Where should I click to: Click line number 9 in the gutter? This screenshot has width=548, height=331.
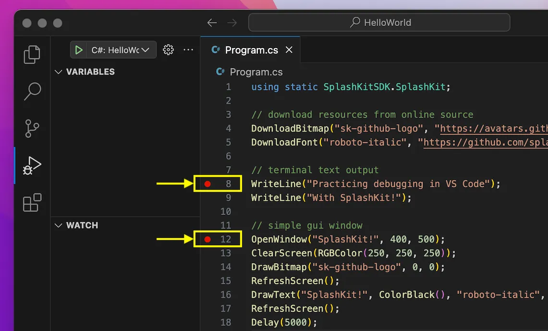pyautogui.click(x=228, y=198)
